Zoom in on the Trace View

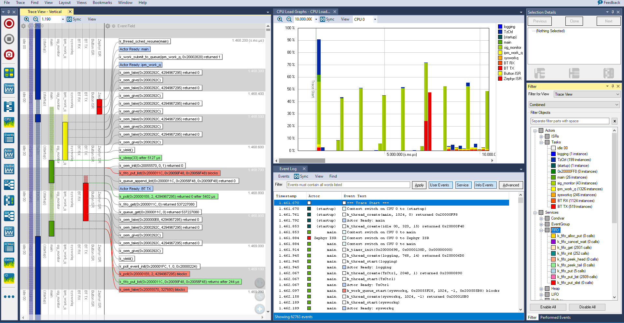point(27,19)
